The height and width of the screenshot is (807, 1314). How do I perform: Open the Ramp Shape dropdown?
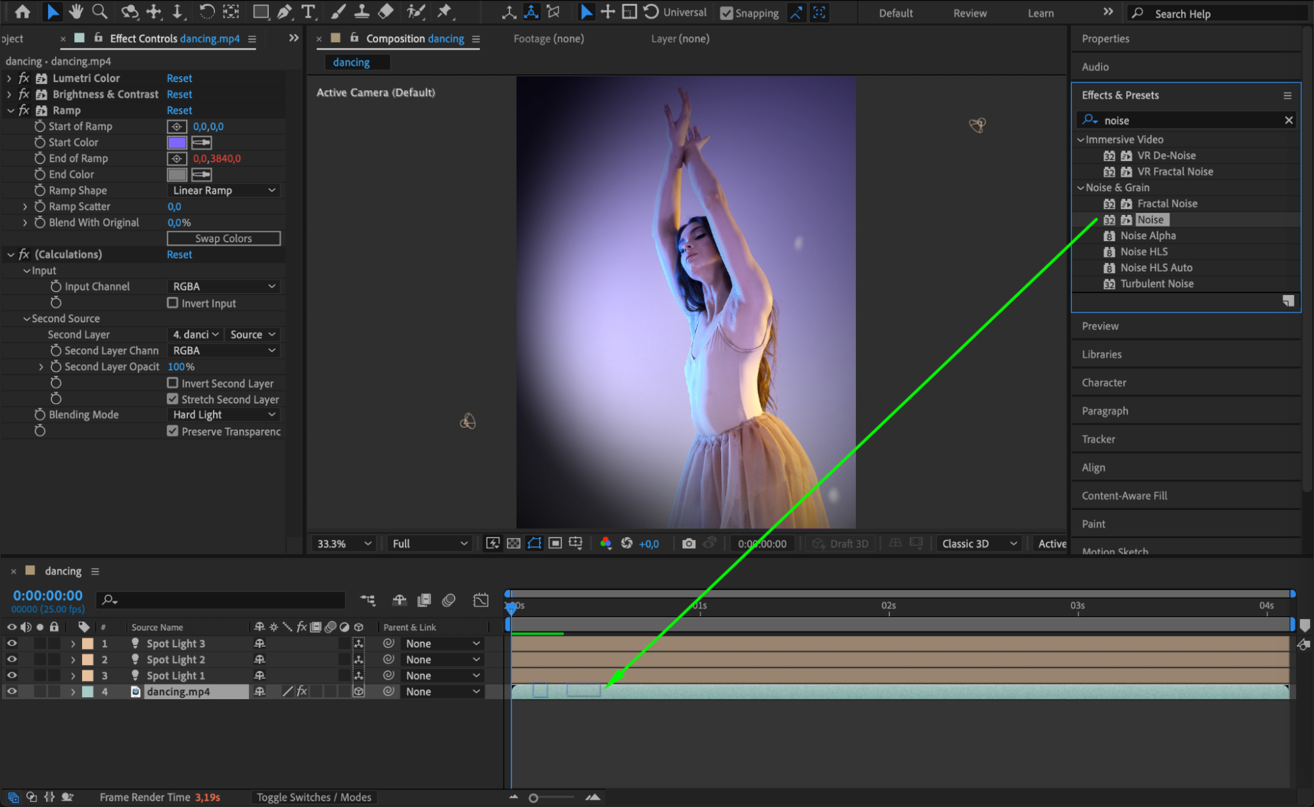tap(223, 191)
